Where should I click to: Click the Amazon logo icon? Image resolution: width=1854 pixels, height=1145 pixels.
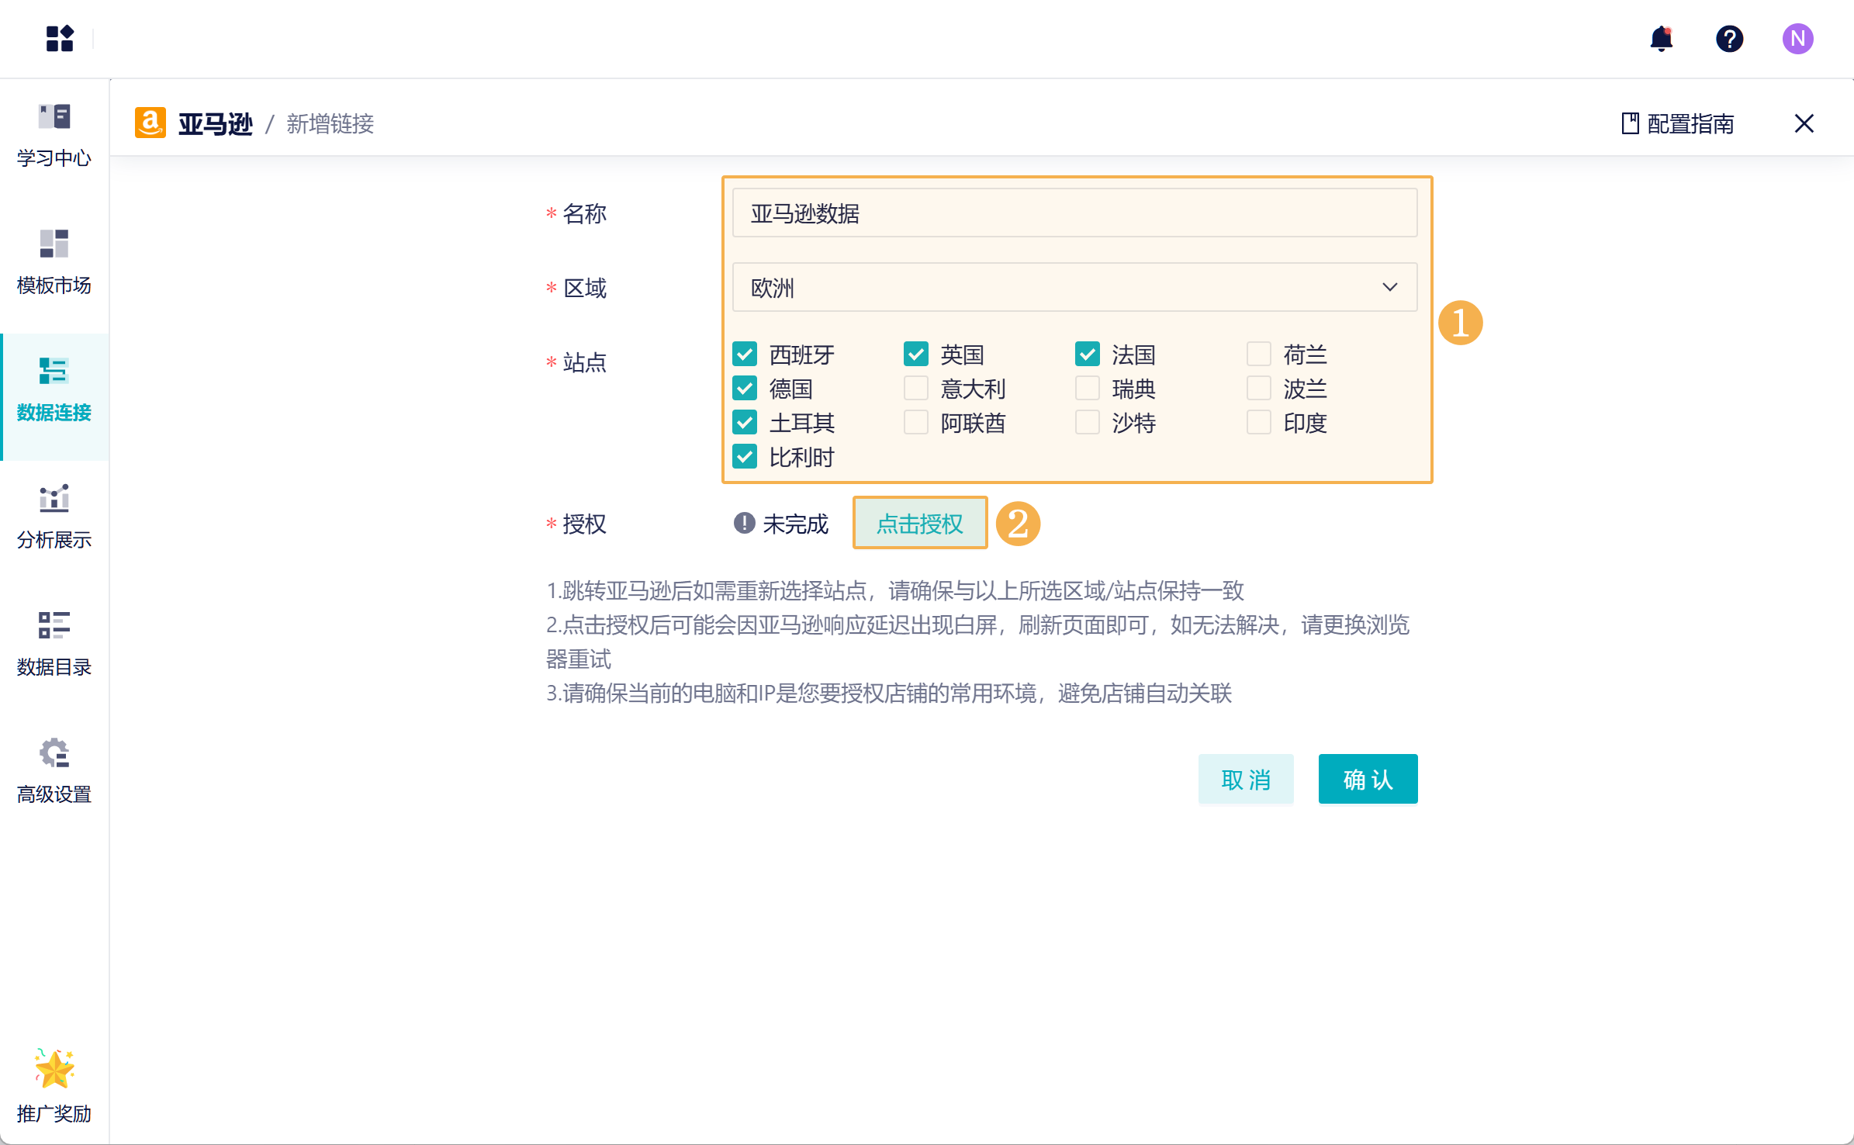150,123
